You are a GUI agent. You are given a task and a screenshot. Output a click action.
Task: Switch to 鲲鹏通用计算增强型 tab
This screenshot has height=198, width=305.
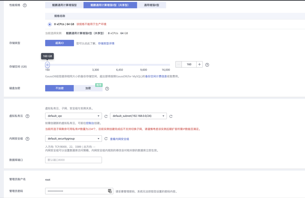pyautogui.click(x=64, y=5)
